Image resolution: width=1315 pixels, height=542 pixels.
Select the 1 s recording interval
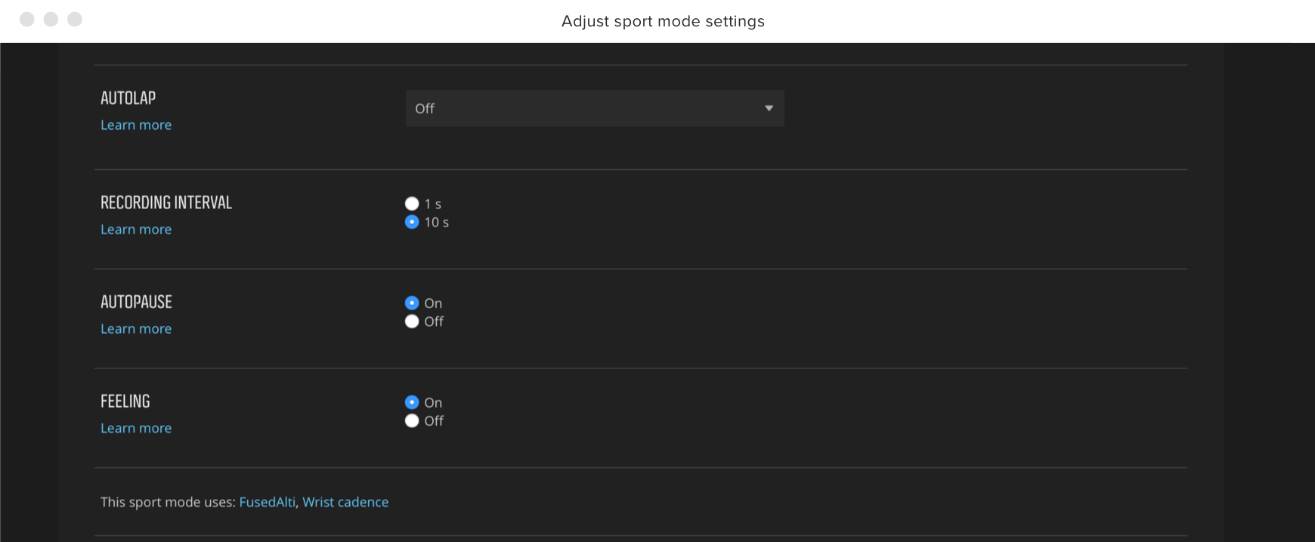(x=412, y=204)
